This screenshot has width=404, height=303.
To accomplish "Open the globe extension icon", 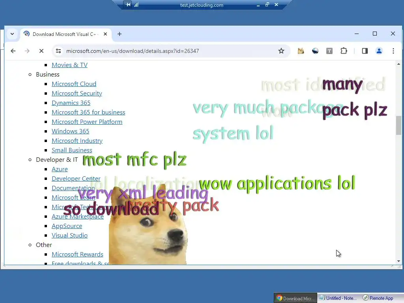I will coord(315,51).
